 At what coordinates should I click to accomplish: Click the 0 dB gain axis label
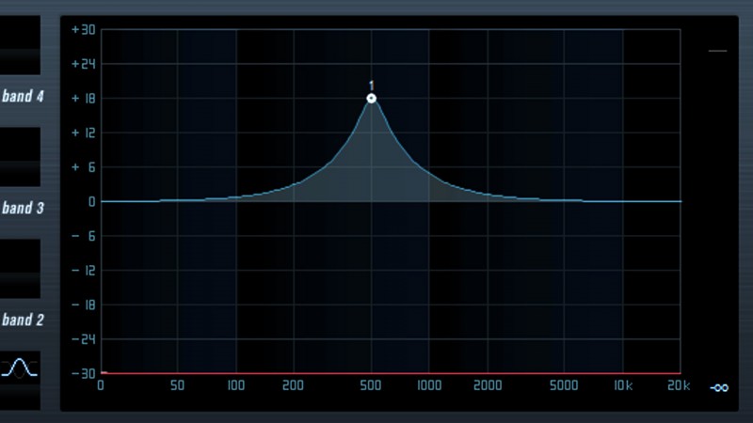(91, 202)
